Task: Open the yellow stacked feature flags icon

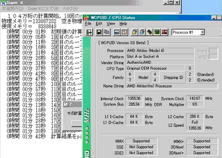Action: (x=134, y=32)
